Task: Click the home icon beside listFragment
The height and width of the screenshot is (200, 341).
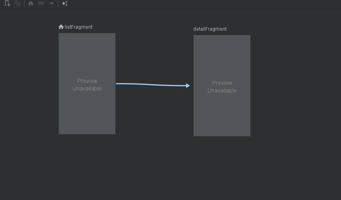Action: tap(61, 27)
